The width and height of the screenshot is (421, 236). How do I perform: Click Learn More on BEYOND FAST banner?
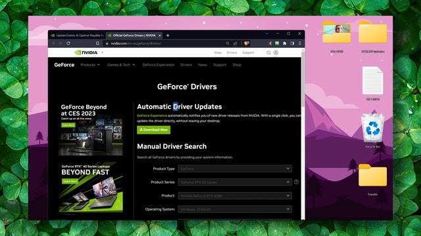(70, 181)
